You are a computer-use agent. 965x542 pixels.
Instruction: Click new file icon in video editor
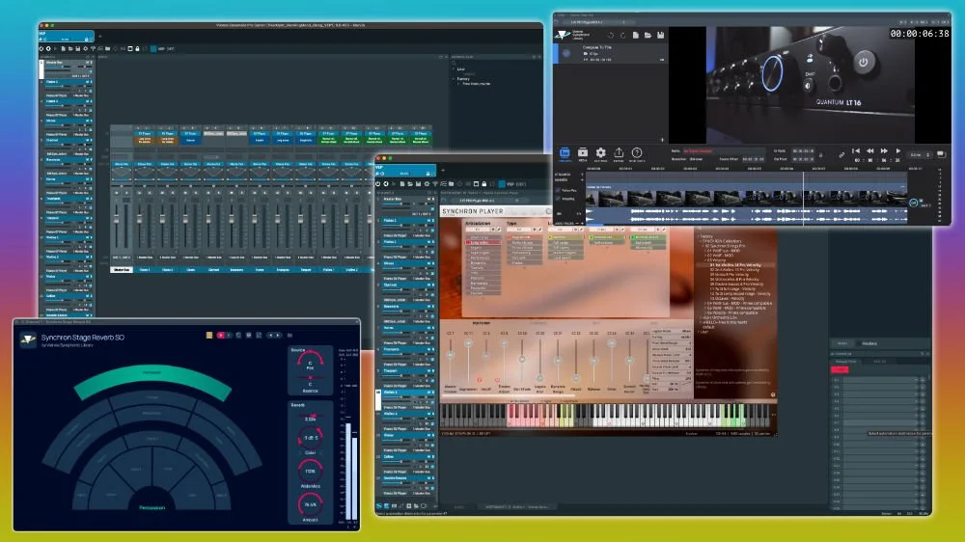click(x=635, y=36)
